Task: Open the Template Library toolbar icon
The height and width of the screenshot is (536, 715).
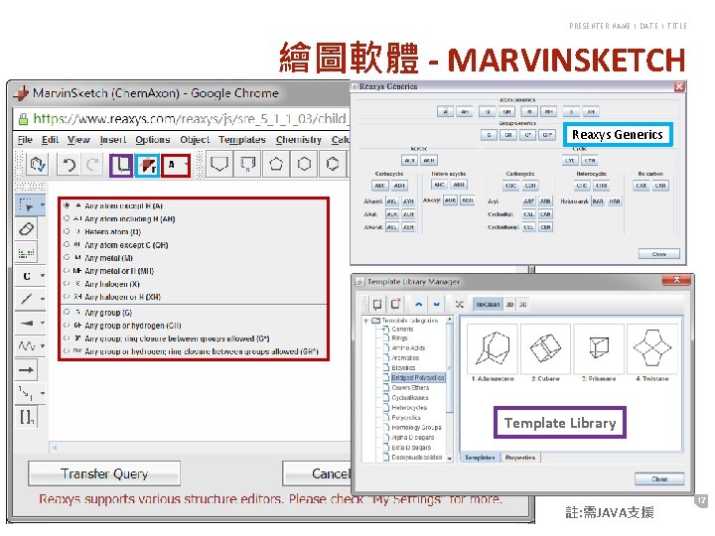Action: pos(121,165)
